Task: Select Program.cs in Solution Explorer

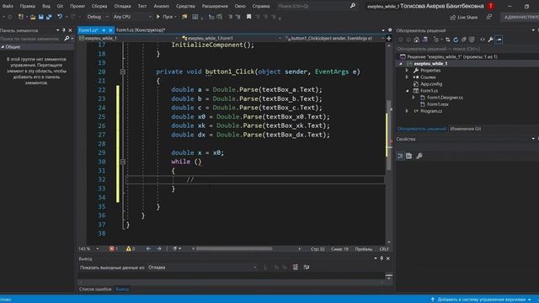Action: coord(431,111)
